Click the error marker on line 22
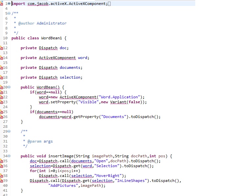Screen dimensions: 252x196 2,97
